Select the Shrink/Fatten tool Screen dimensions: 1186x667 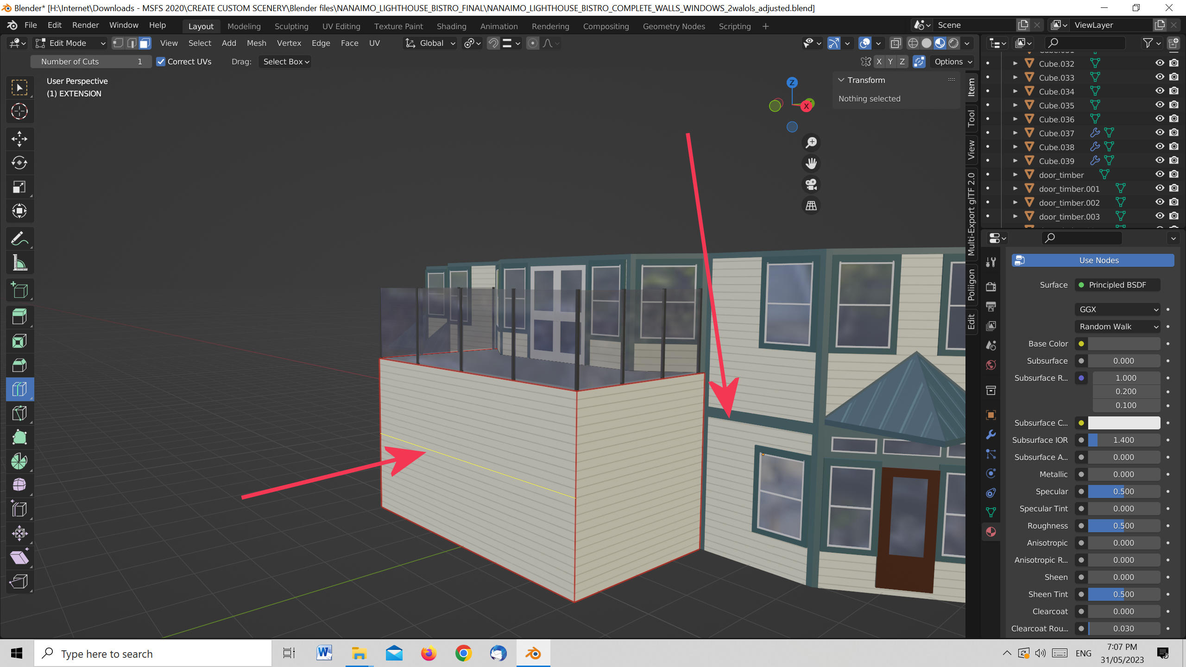[19, 533]
